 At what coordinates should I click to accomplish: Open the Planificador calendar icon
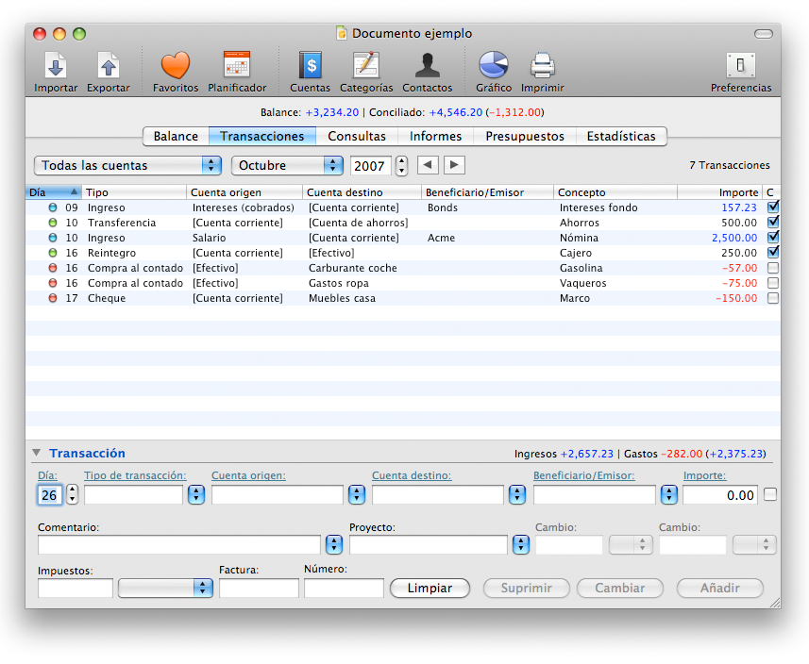point(237,66)
